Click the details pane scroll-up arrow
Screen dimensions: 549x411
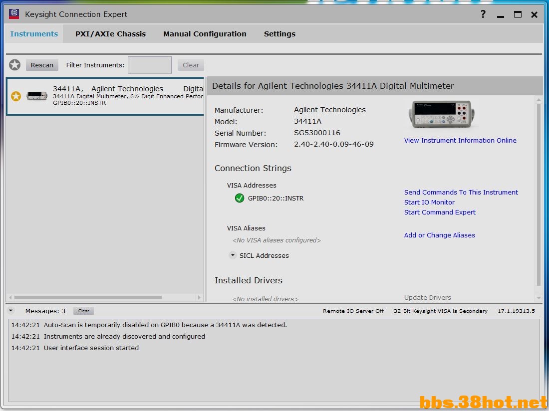(x=539, y=100)
